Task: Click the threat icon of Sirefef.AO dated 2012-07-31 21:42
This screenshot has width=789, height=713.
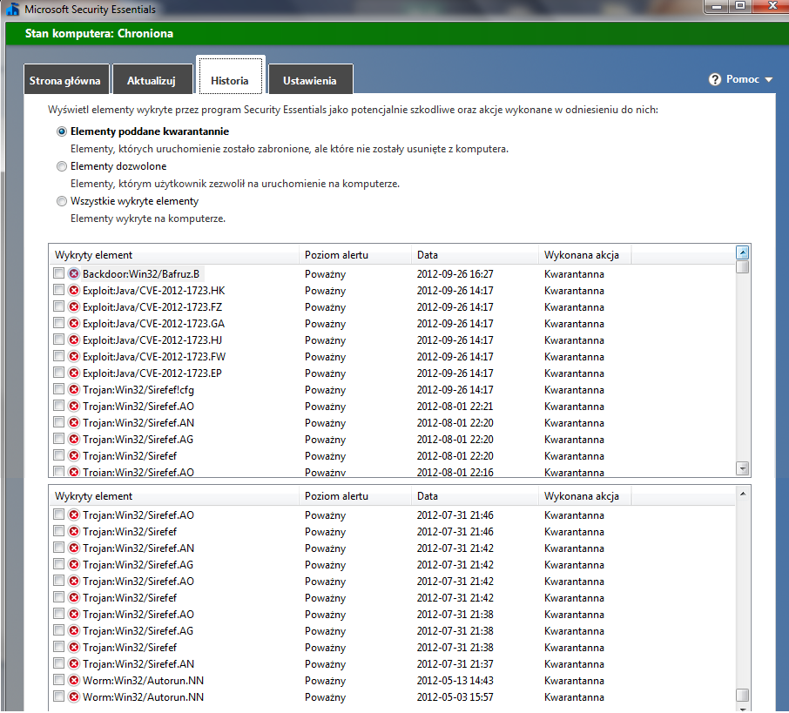Action: (x=74, y=582)
